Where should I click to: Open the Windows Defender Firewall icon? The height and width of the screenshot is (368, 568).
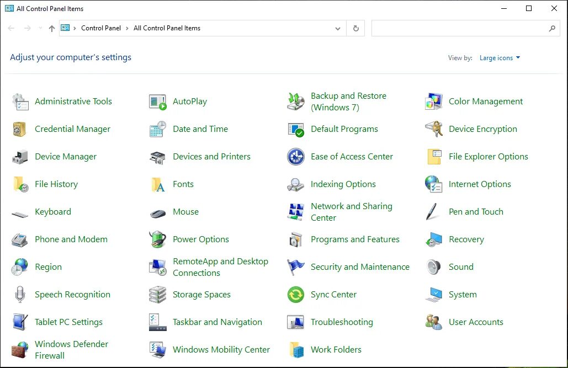[x=20, y=350]
